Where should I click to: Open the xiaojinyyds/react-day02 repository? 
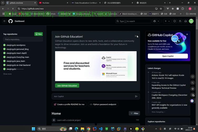17,53
